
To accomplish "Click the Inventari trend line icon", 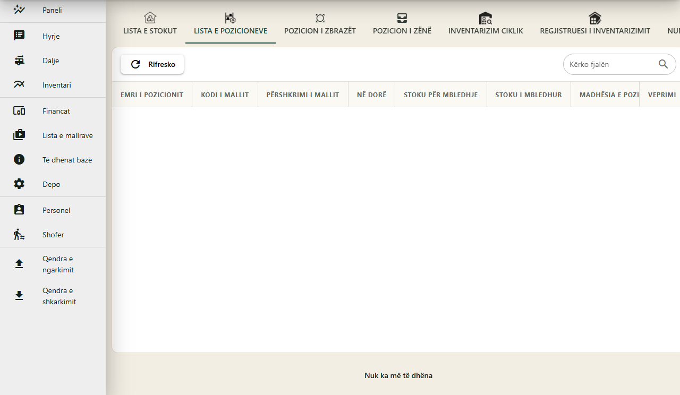I will (19, 84).
